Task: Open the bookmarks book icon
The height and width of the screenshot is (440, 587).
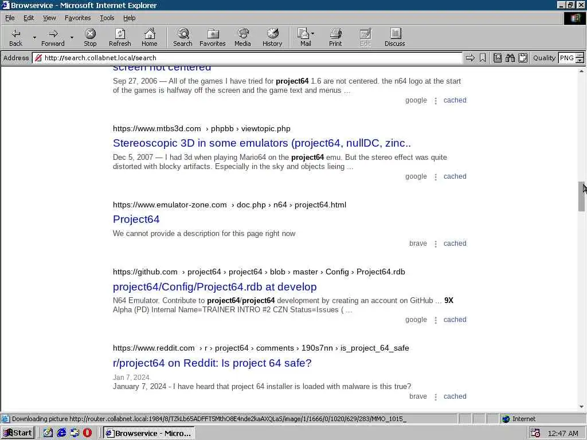Action: click(497, 58)
